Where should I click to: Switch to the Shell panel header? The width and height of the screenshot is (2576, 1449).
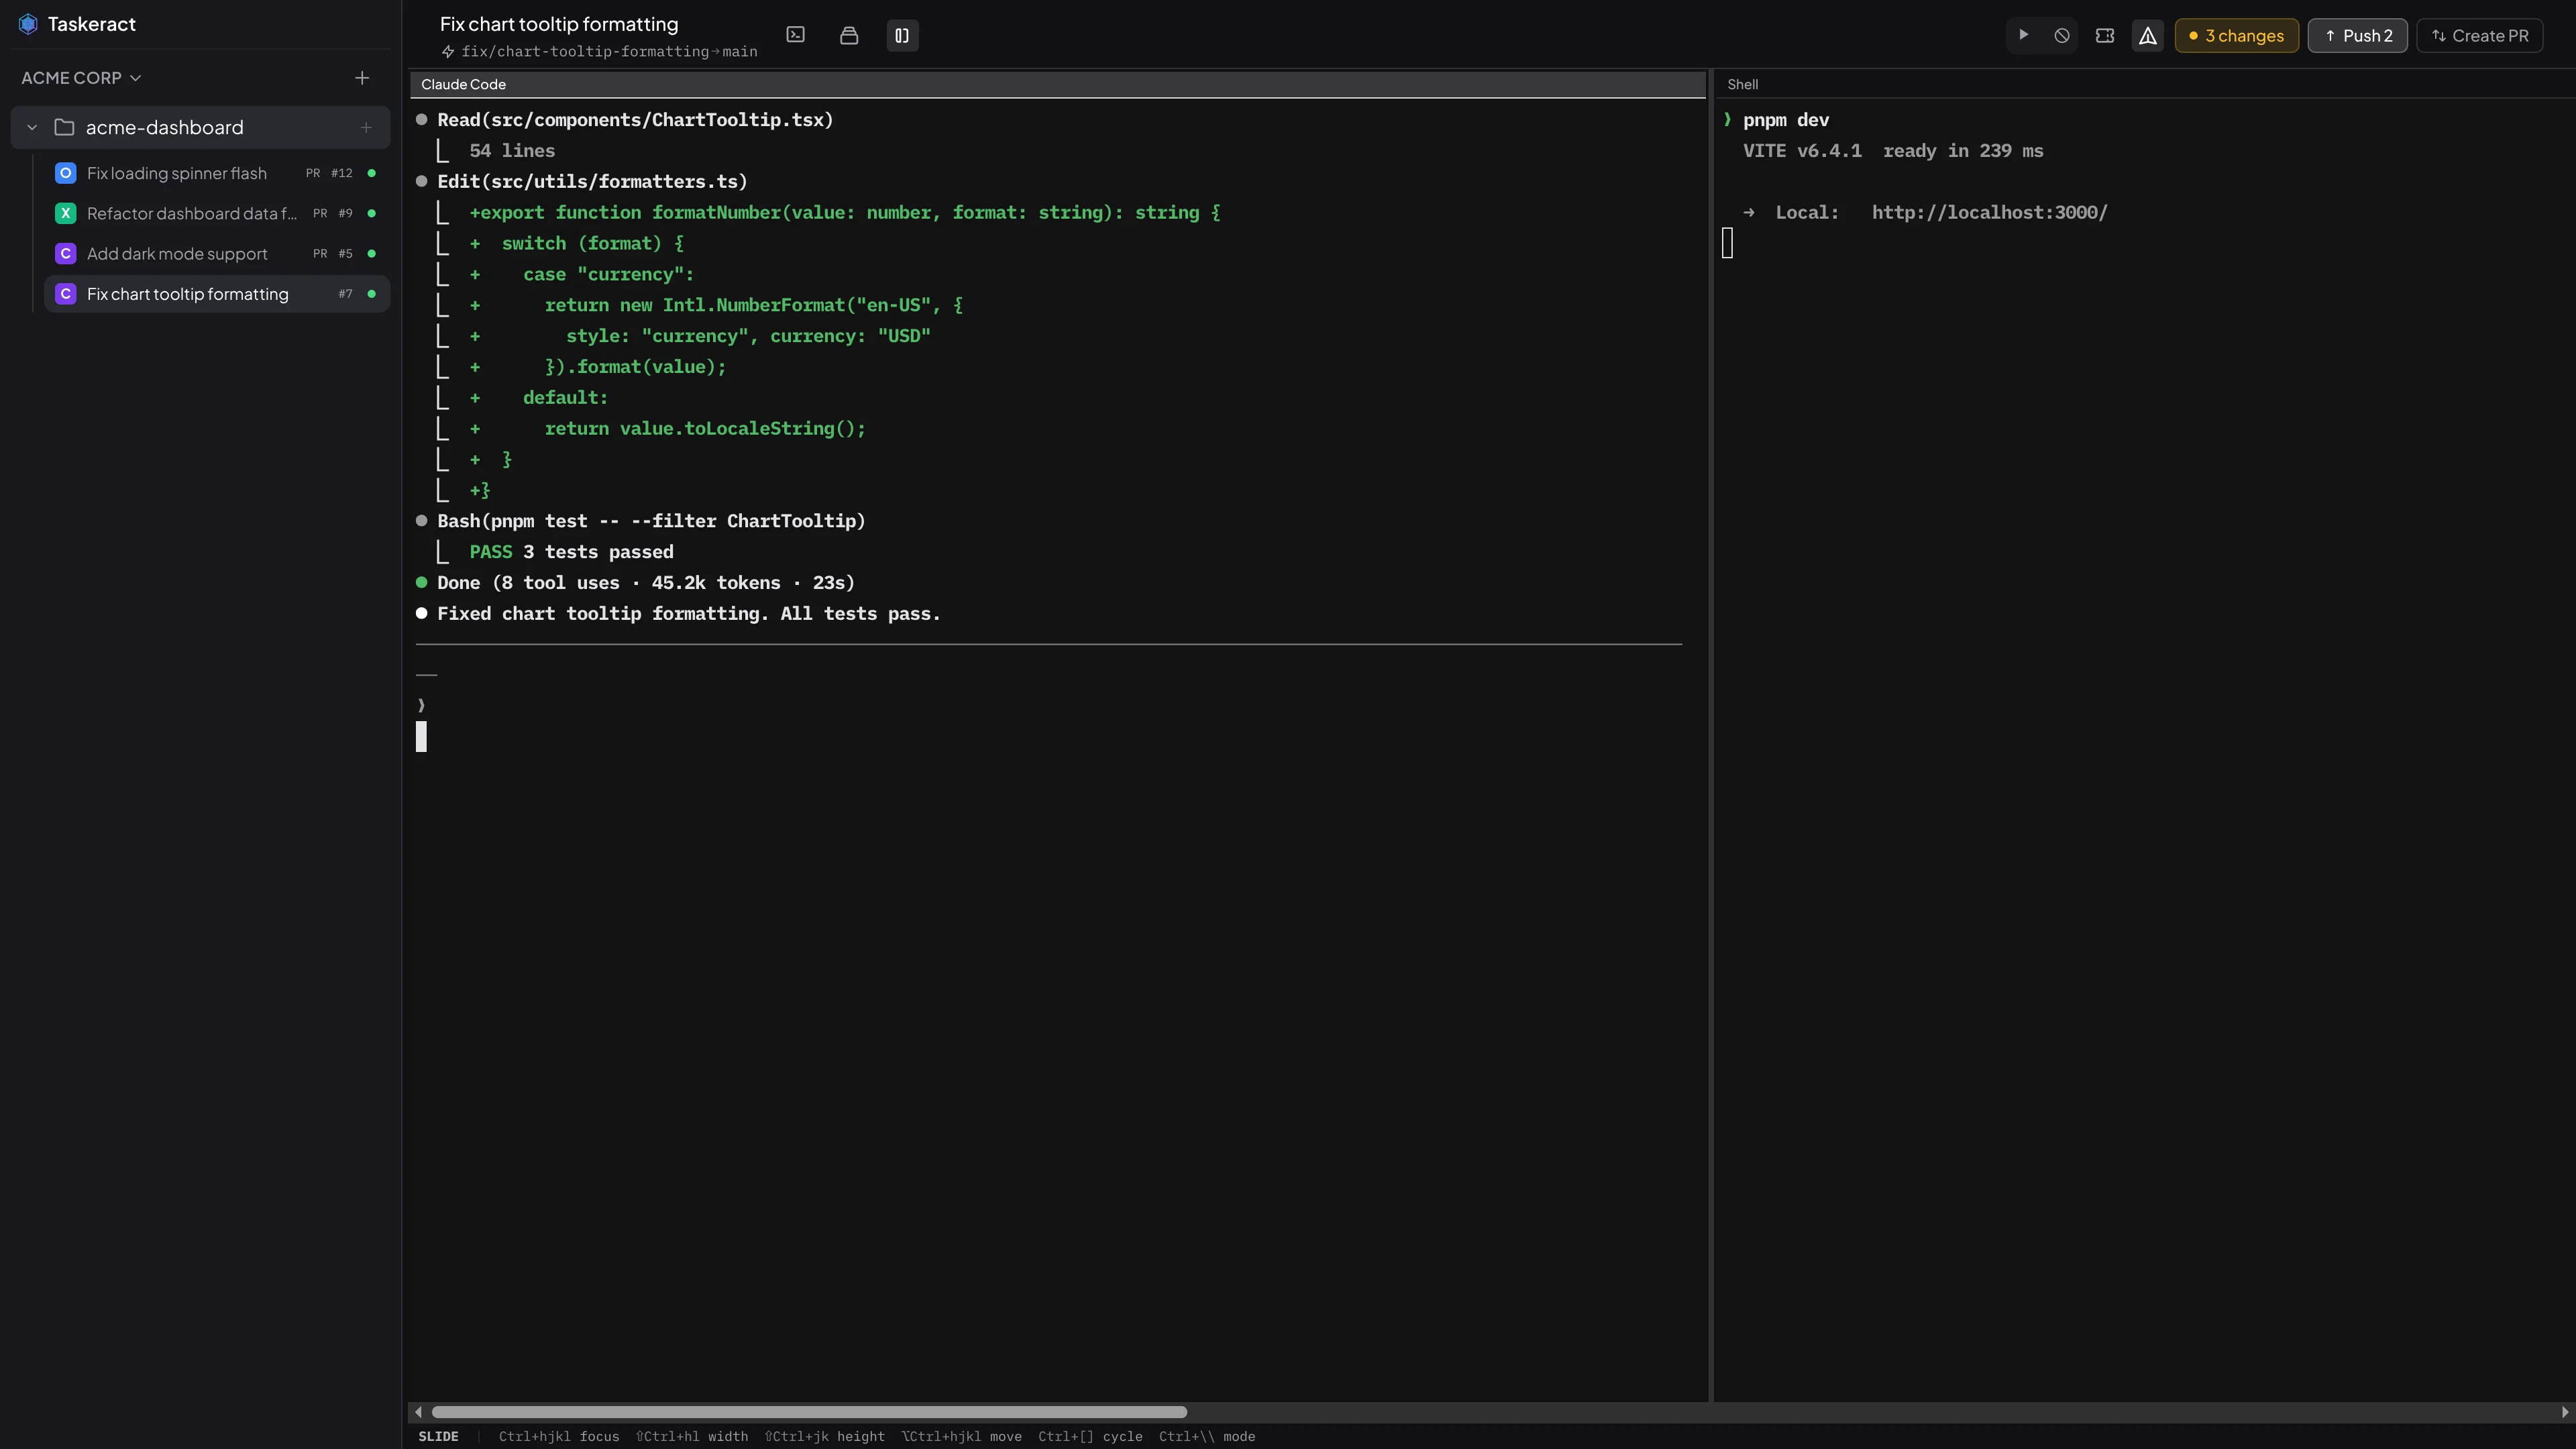[1744, 84]
